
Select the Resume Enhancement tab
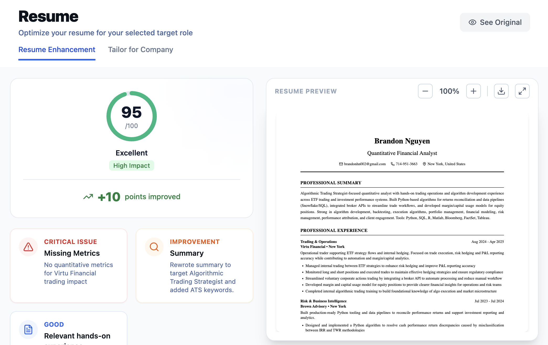point(57,49)
